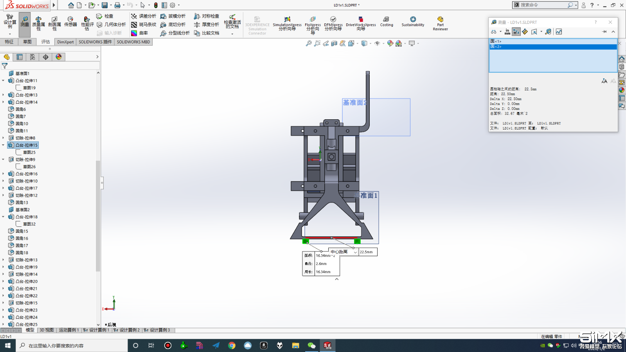This screenshot has width=626, height=352.
Task: Open the Sustainability tool
Action: (413, 22)
